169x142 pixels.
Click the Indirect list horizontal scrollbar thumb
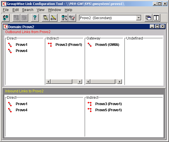click(62, 82)
